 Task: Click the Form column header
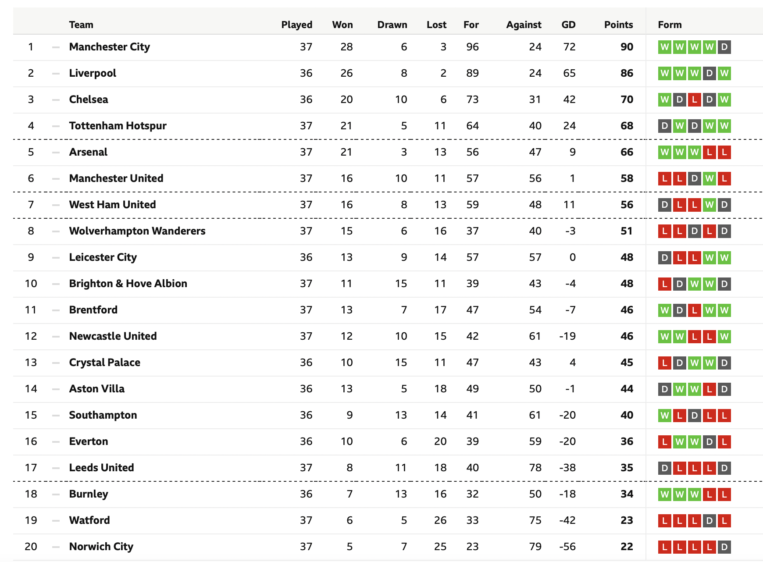pos(670,25)
